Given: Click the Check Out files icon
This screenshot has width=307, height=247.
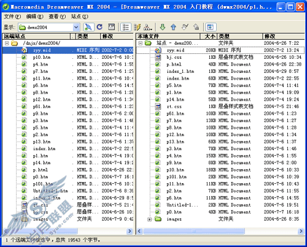Looking at the screenshot, I should (185, 27).
